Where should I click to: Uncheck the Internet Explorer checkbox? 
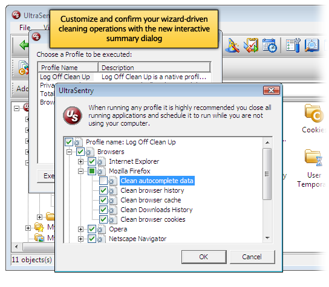coord(92,161)
